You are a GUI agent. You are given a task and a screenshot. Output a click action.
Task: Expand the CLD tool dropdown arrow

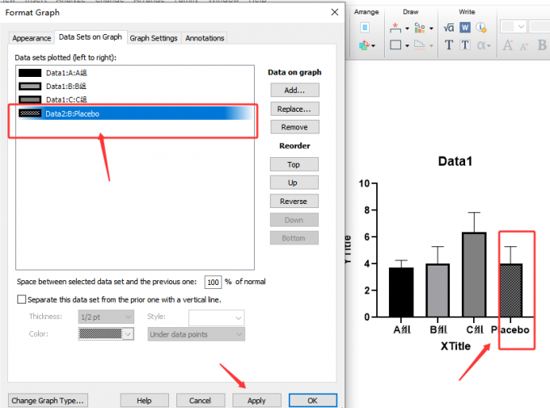click(431, 28)
